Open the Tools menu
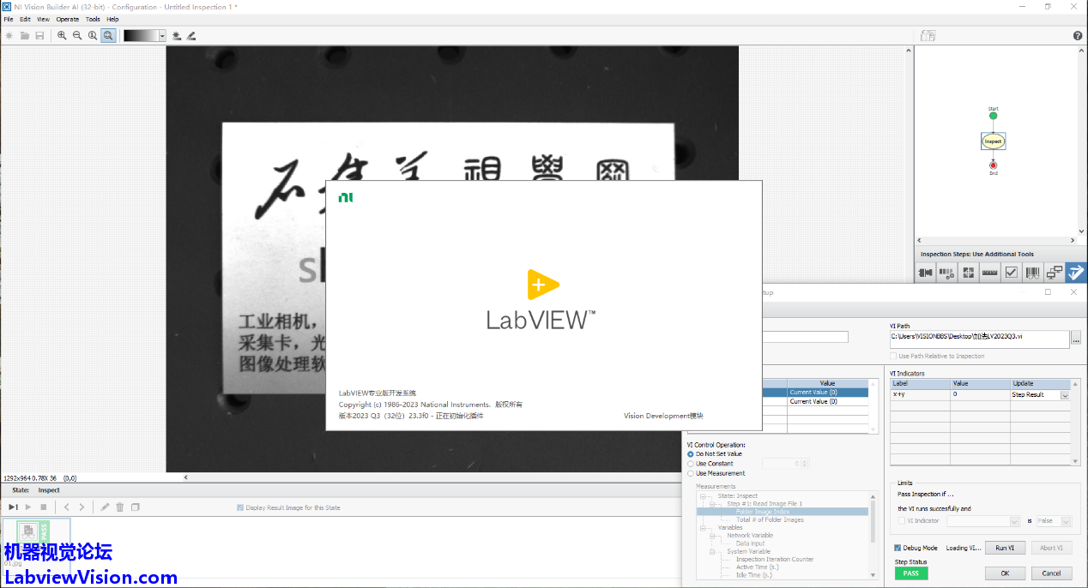 pos(93,19)
